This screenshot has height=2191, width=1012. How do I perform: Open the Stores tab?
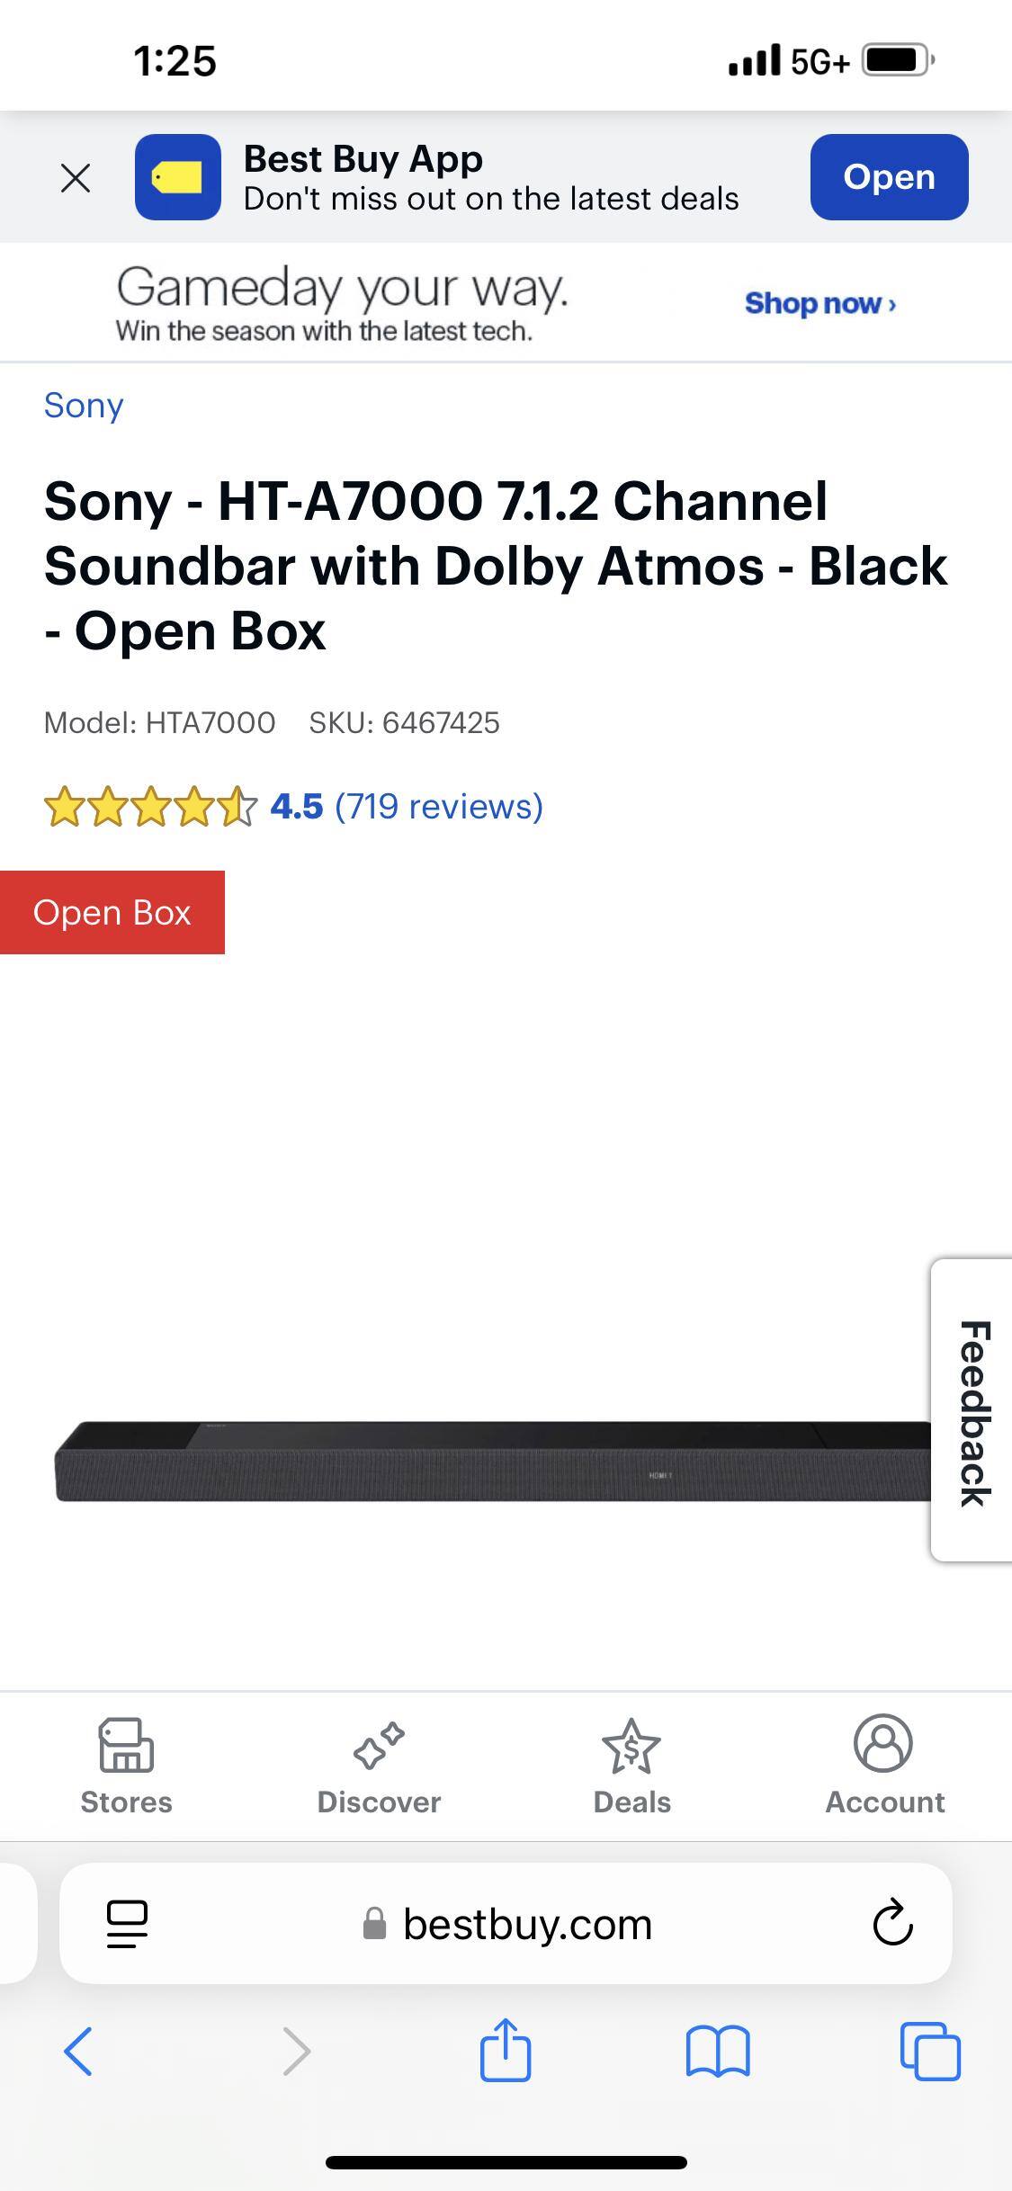coord(126,1766)
